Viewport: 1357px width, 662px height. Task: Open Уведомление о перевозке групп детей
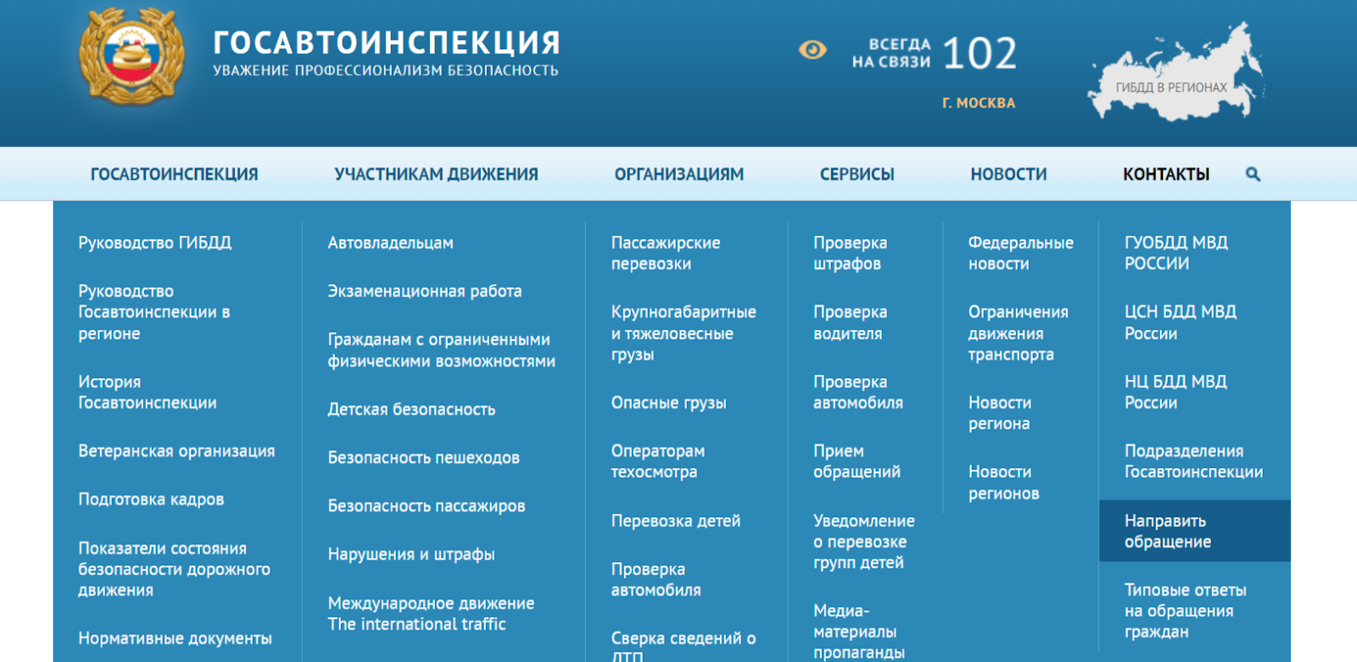864,542
